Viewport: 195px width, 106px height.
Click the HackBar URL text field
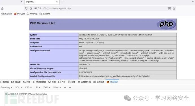99,99
